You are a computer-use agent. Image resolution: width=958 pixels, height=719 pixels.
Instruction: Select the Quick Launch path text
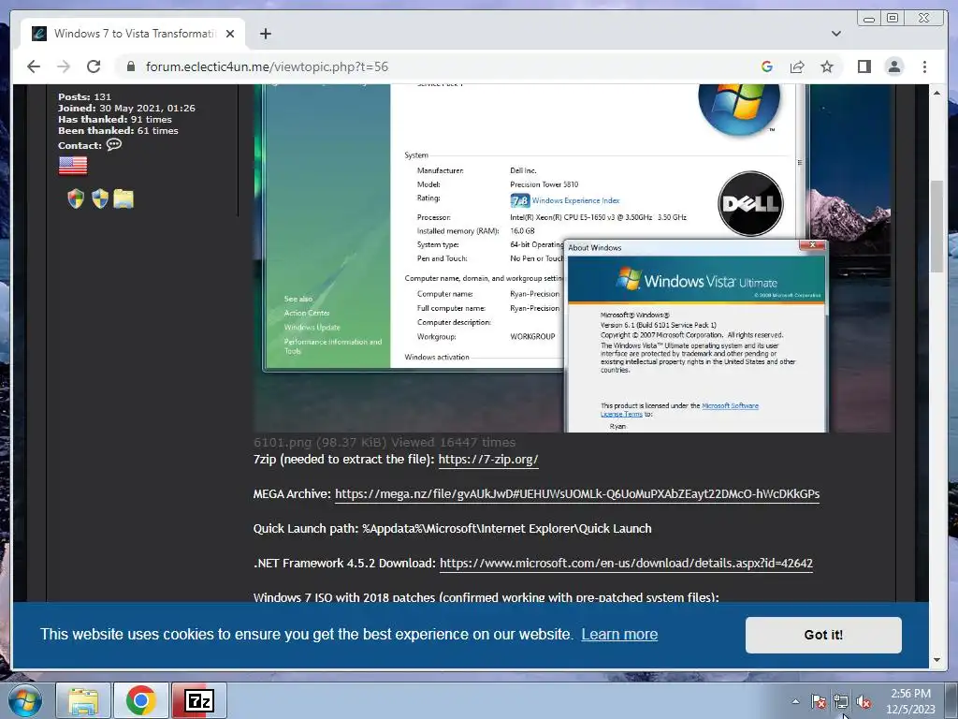pyautogui.click(x=452, y=528)
